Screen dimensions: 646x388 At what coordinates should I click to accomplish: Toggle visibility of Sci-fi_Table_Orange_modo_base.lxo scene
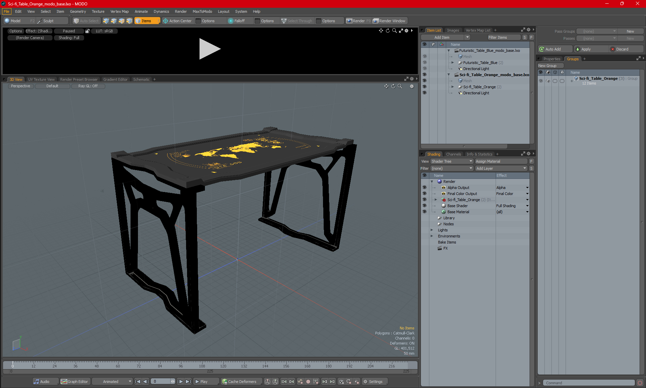click(x=425, y=75)
